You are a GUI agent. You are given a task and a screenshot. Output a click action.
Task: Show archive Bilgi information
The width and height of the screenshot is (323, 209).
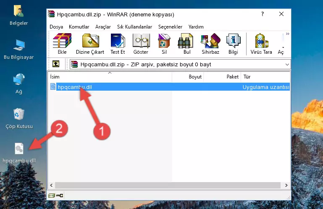(233, 44)
